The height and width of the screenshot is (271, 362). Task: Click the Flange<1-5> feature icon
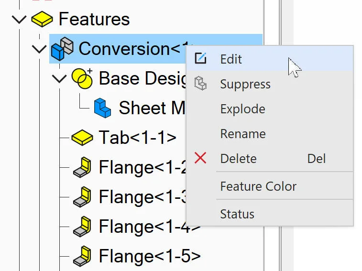click(x=82, y=256)
